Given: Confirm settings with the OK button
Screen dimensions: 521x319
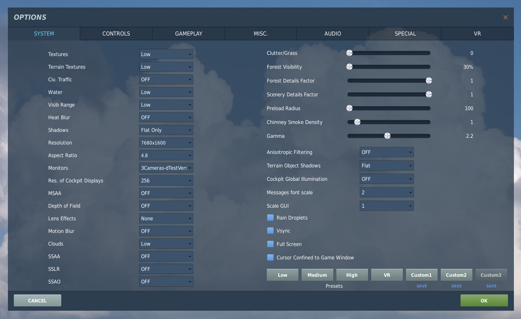Looking at the screenshot, I should pyautogui.click(x=484, y=300).
